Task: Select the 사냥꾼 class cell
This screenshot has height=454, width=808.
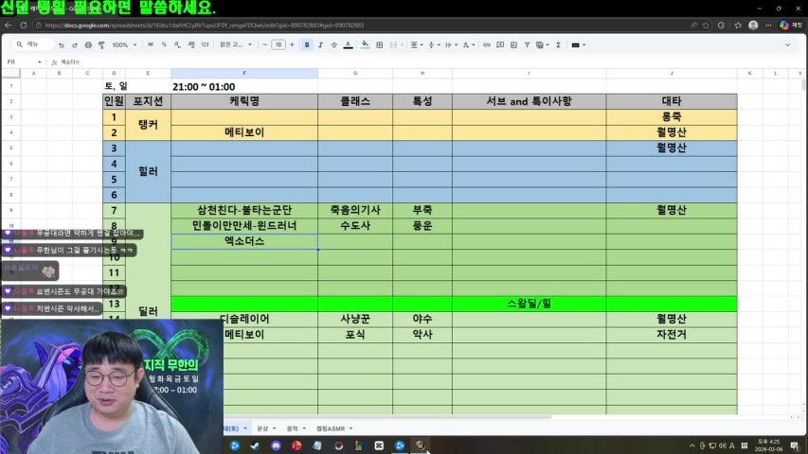Action: (355, 319)
